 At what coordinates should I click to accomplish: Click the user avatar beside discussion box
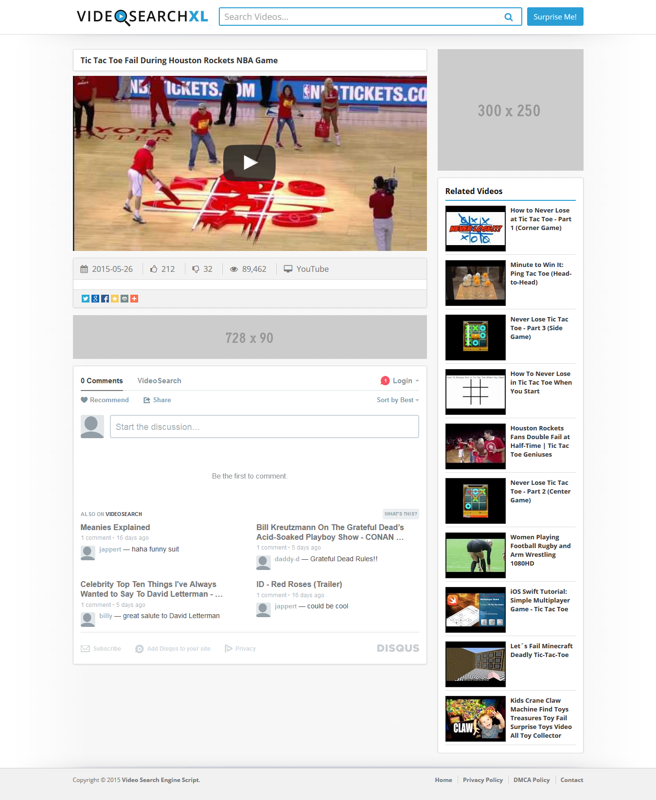click(x=92, y=427)
